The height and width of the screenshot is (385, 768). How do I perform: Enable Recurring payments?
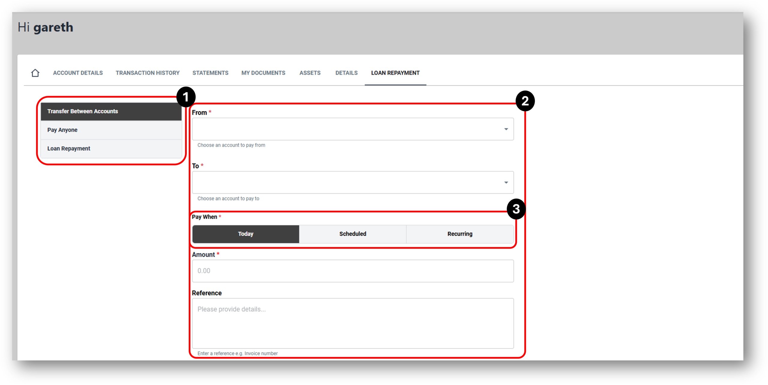[460, 234]
